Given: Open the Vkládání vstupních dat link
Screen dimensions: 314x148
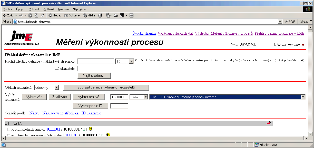Looking at the screenshot, I should point(175,33).
